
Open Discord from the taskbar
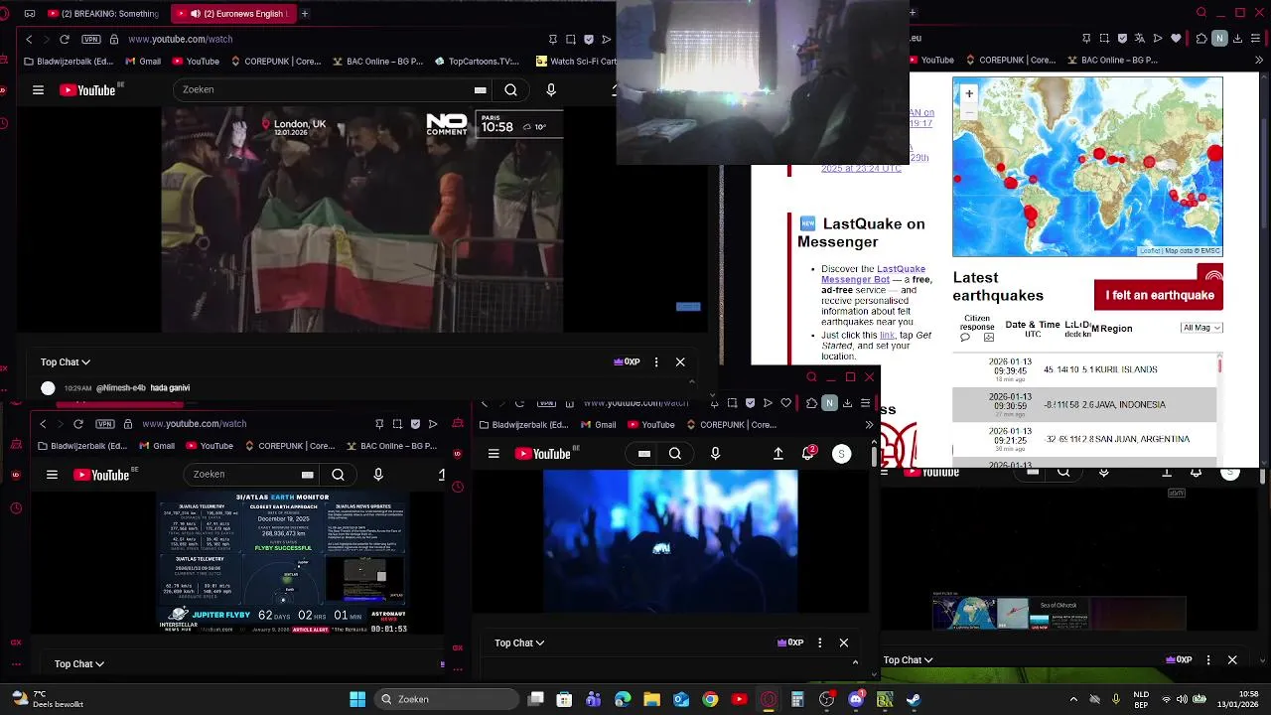(856, 699)
